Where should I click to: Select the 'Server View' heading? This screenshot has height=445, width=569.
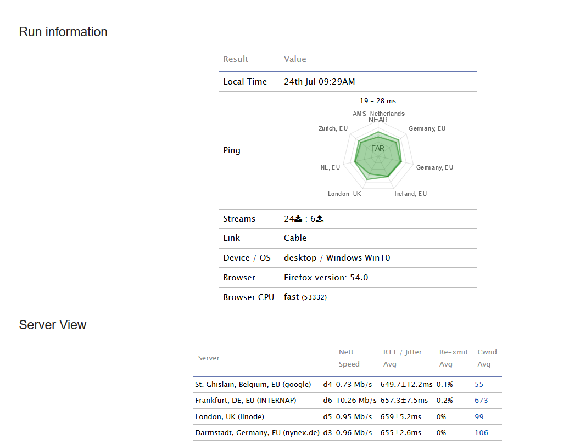click(53, 325)
